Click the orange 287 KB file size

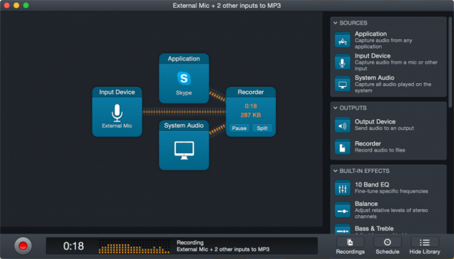point(251,115)
